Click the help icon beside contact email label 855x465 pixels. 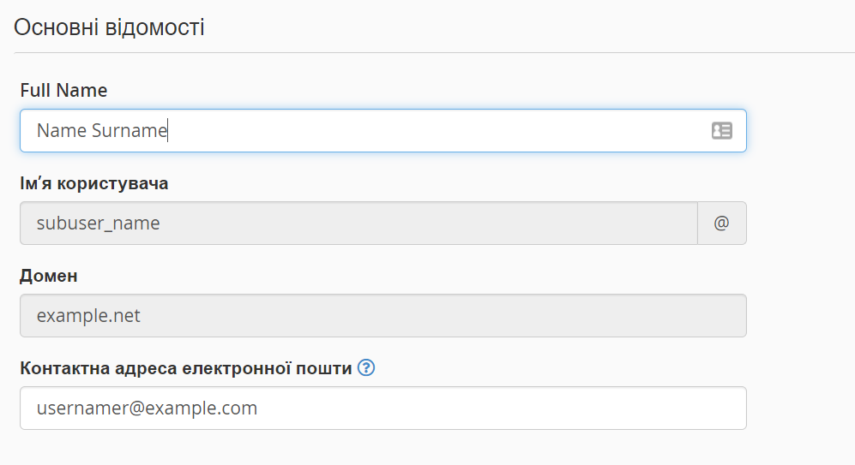click(x=367, y=368)
